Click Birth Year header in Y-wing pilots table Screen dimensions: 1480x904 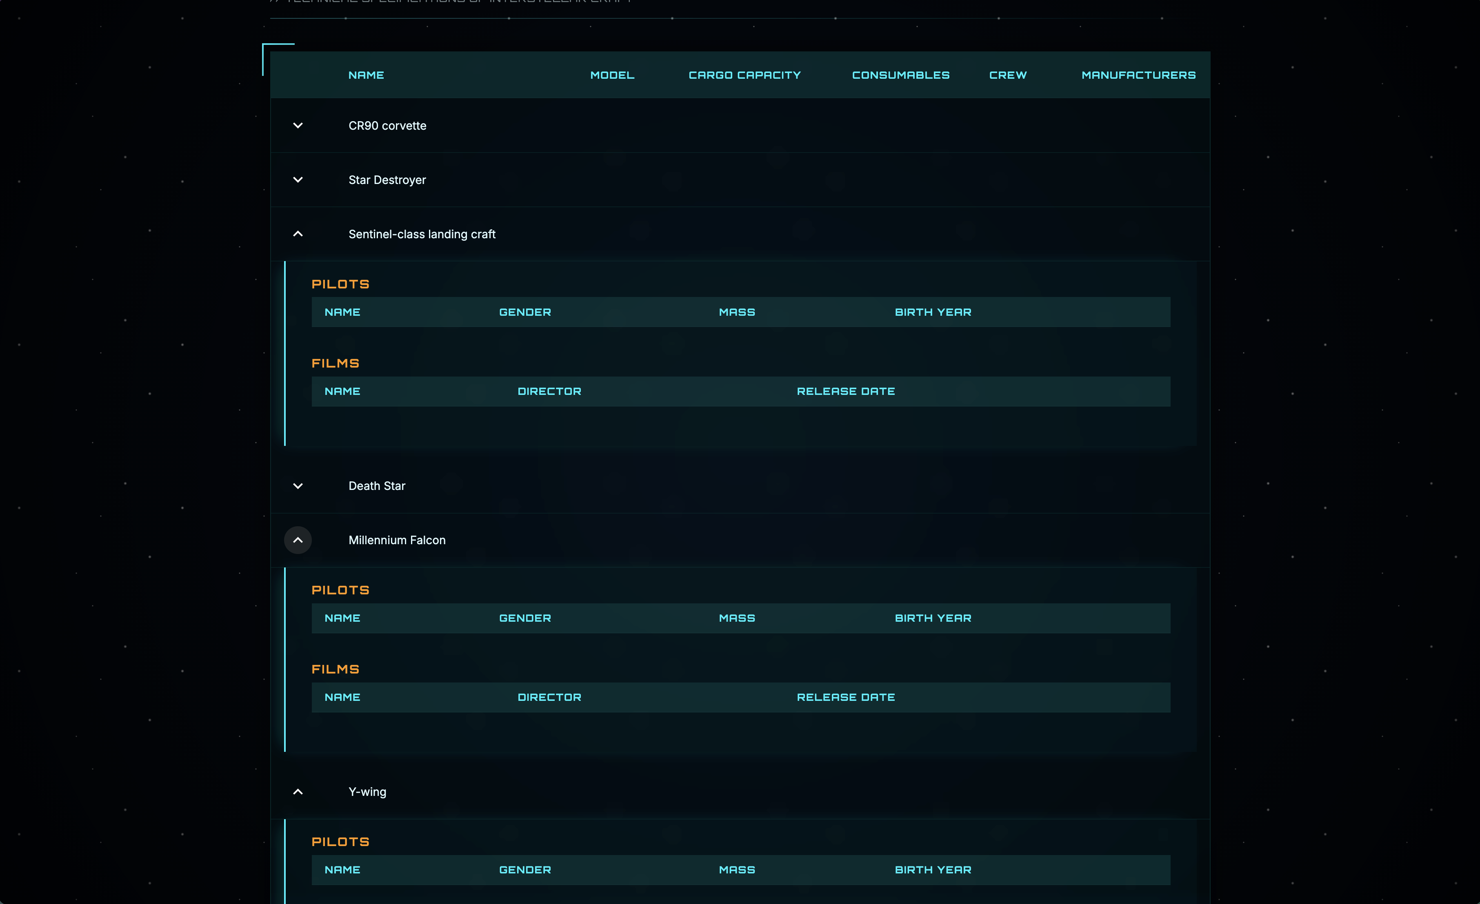(x=933, y=870)
